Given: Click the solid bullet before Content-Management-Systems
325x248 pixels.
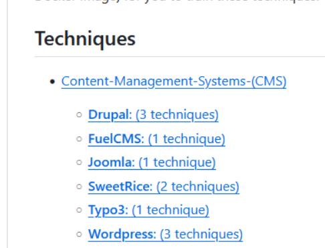Looking at the screenshot, I should (52, 82).
